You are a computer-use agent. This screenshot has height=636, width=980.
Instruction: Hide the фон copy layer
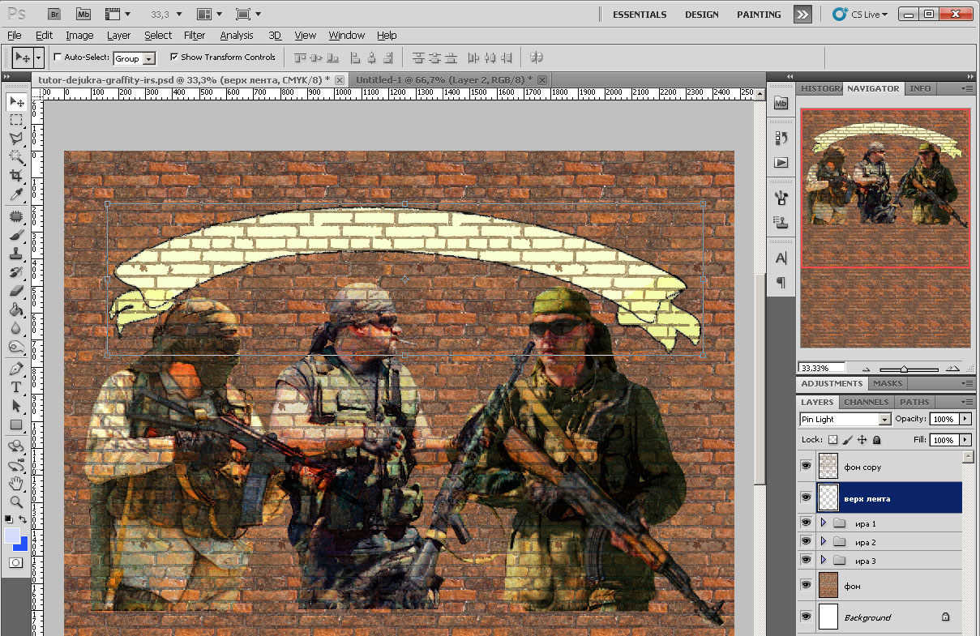806,467
